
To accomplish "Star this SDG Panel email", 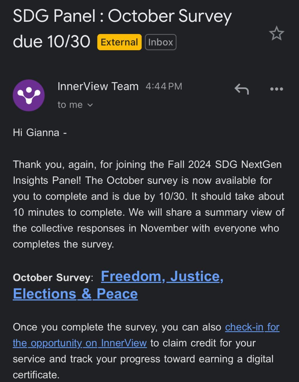I will click(x=276, y=33).
